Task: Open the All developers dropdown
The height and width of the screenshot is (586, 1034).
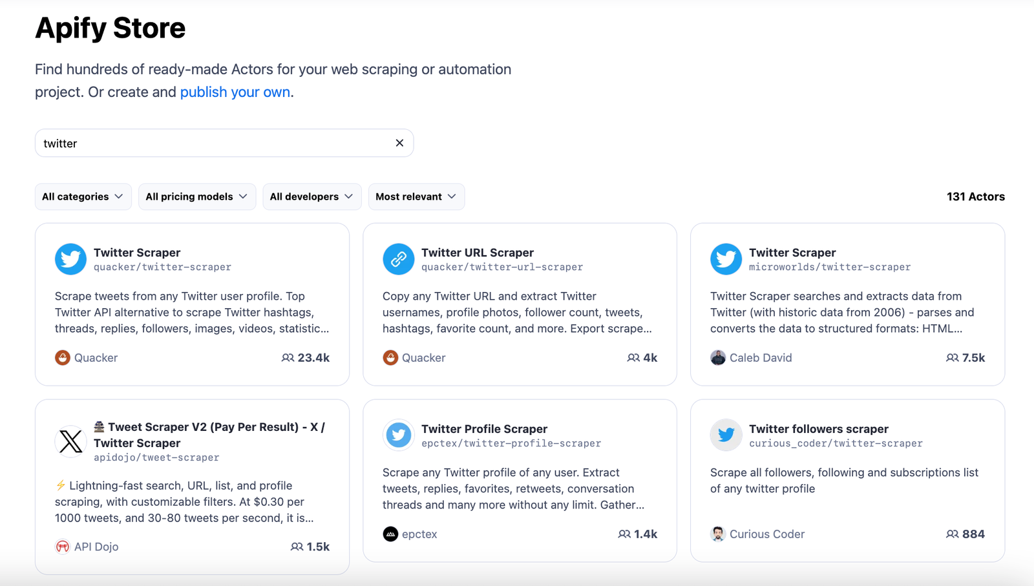Action: click(311, 197)
